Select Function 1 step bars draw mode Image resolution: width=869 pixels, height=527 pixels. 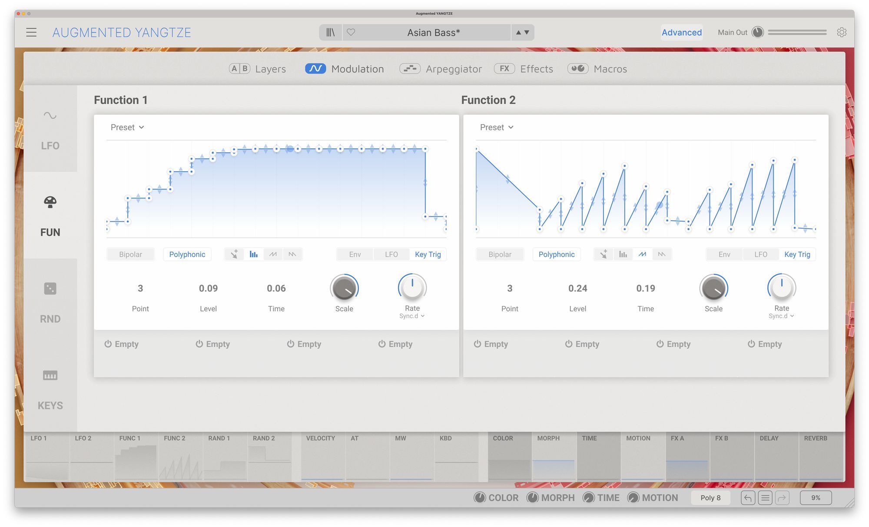(254, 254)
